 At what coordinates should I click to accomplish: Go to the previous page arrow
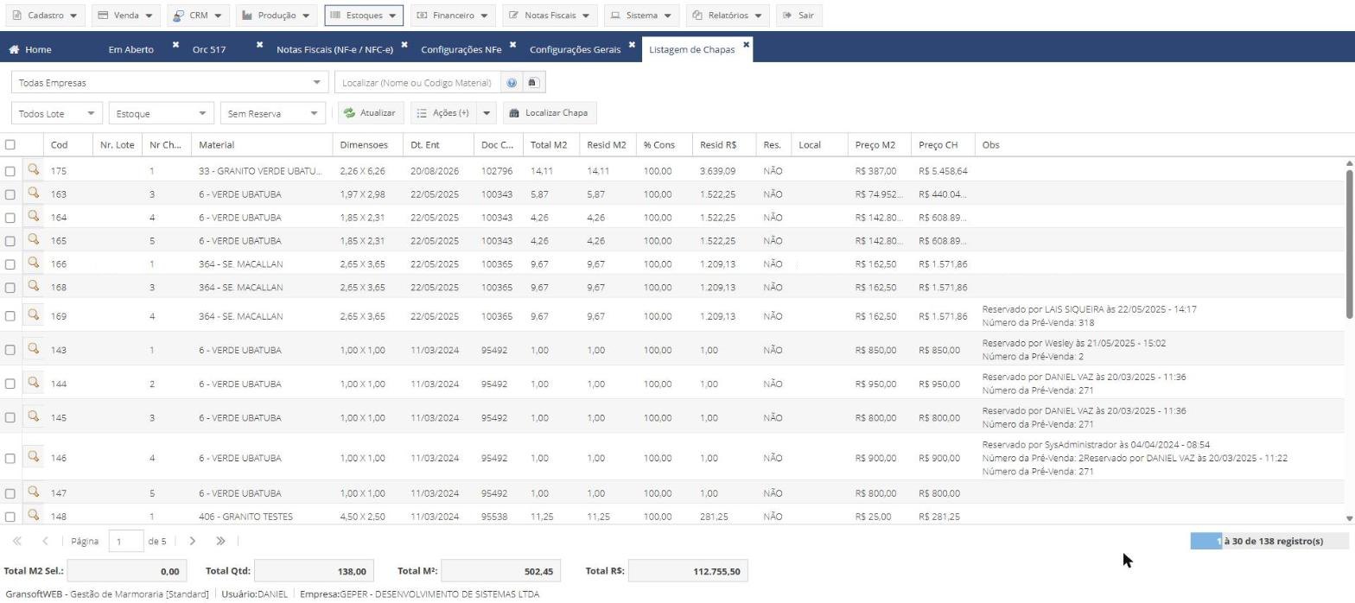point(45,541)
